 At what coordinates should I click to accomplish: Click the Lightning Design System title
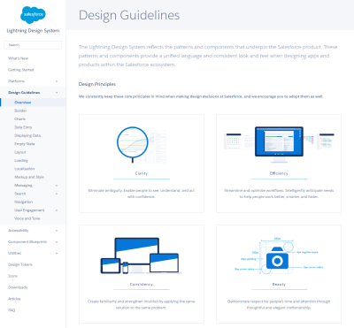point(33,31)
